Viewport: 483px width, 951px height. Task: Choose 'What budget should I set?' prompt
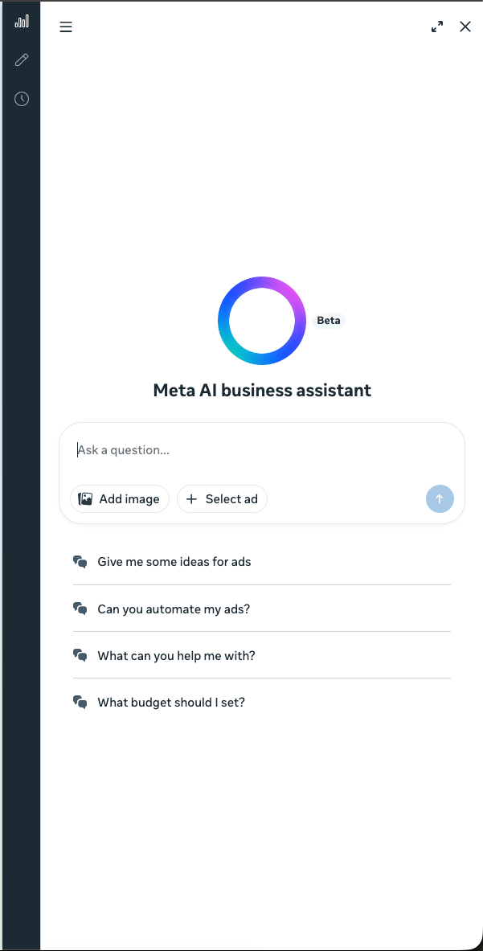coord(171,702)
